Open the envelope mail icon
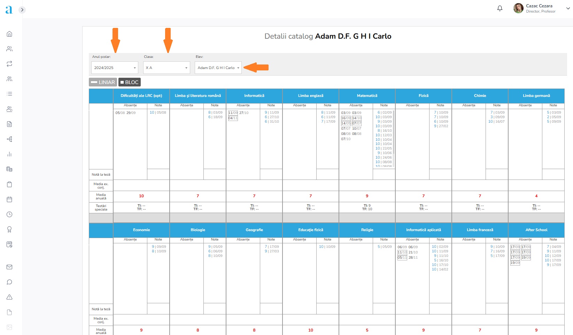Image resolution: width=573 pixels, height=335 pixels. click(x=9, y=267)
